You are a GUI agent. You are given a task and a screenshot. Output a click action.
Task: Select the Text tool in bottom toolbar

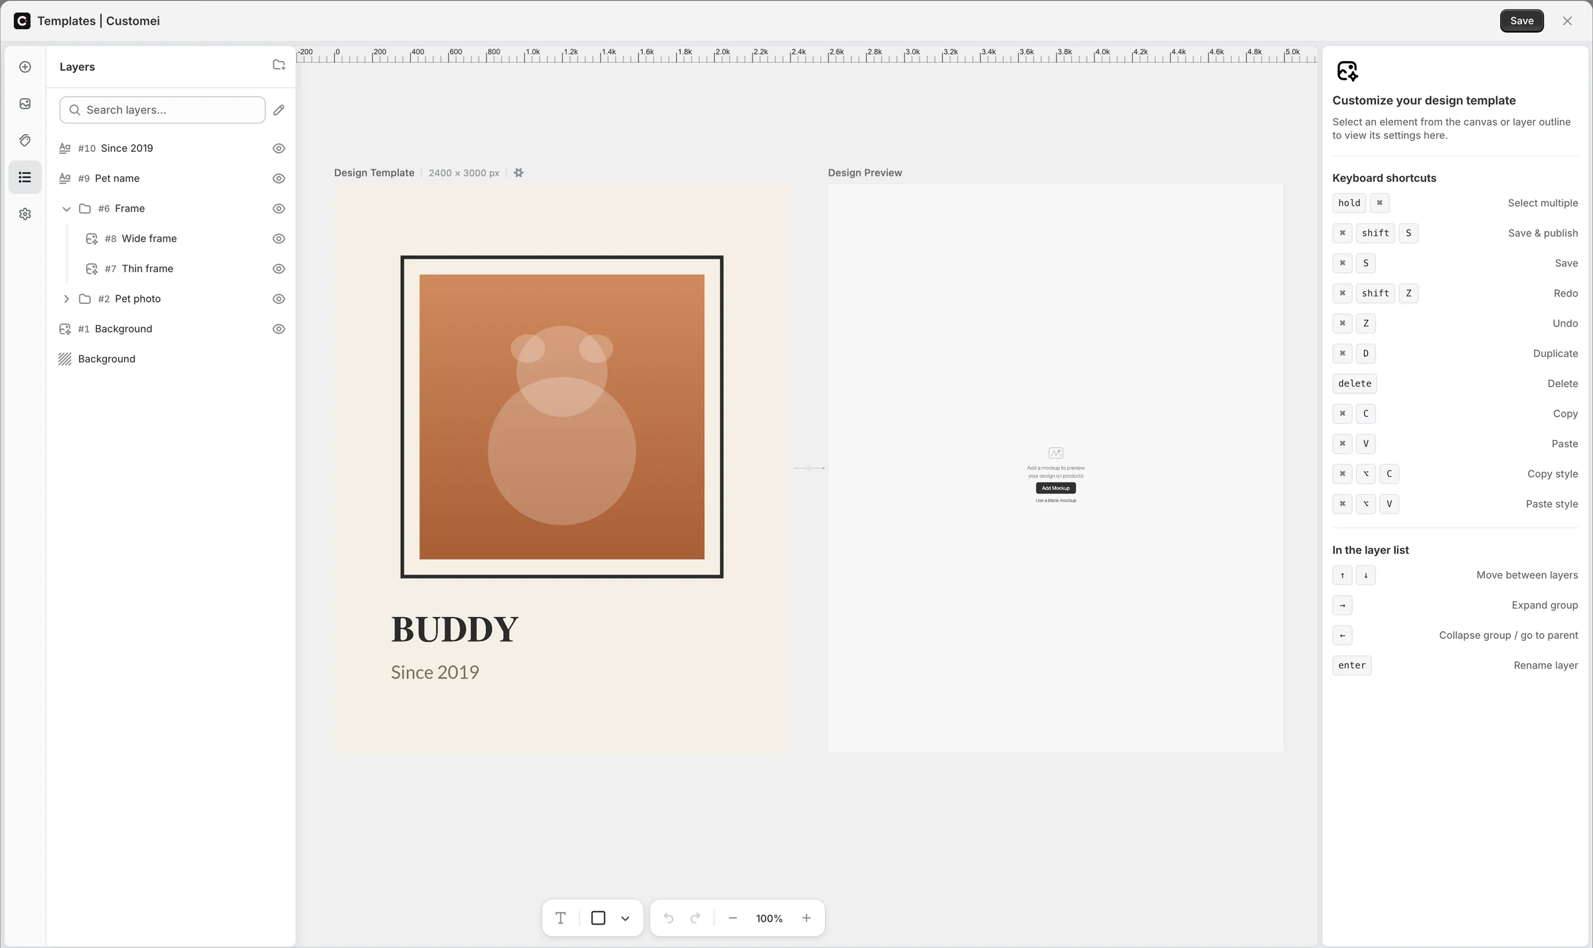point(561,918)
